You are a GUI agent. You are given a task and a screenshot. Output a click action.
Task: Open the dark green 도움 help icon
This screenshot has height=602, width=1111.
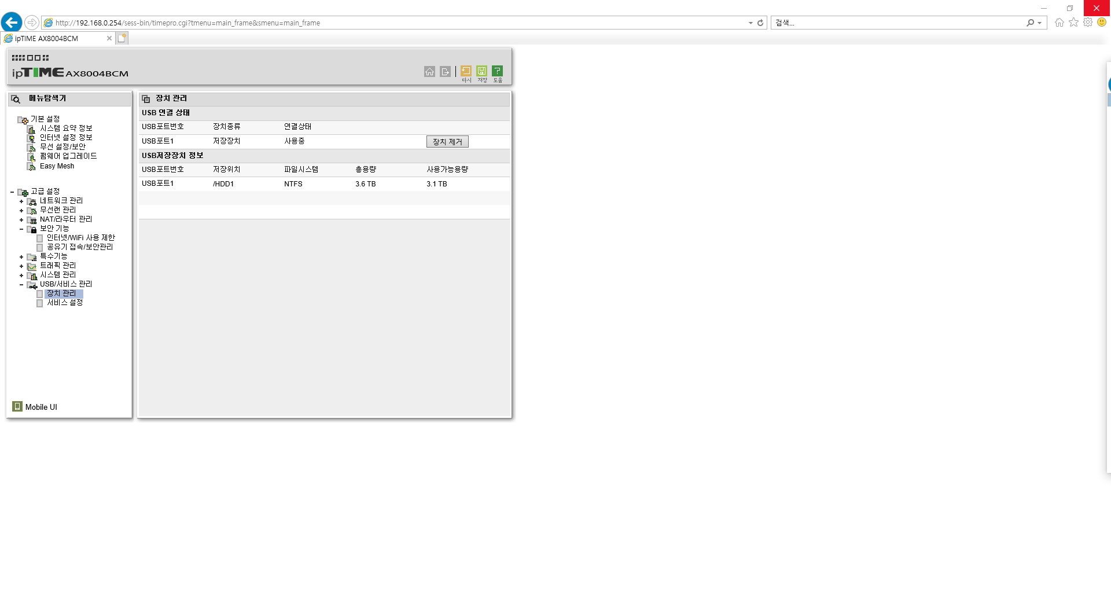click(497, 71)
